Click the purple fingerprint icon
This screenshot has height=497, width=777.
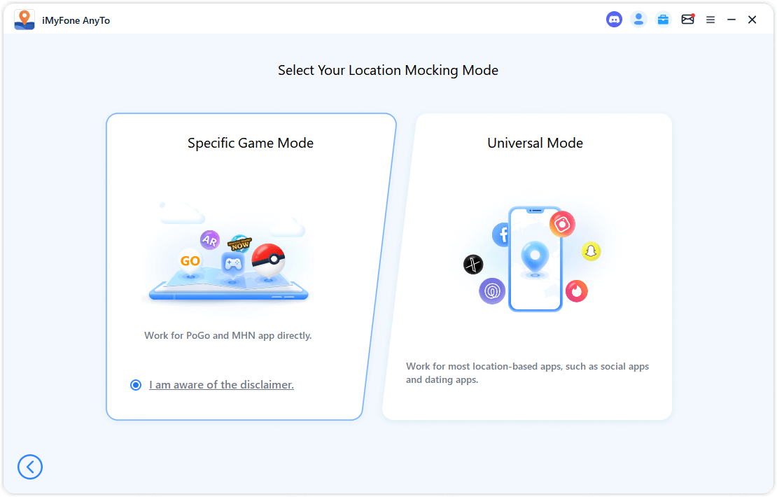492,290
